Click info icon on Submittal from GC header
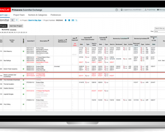165x132 pixels. point(106,37)
